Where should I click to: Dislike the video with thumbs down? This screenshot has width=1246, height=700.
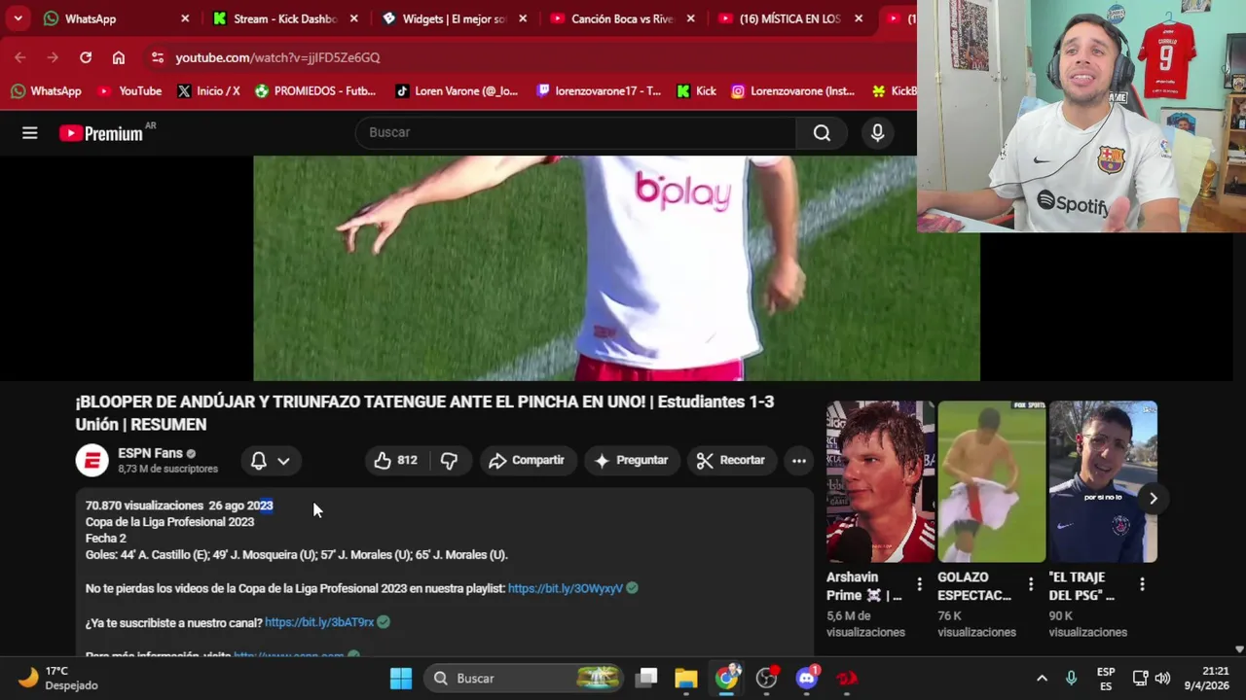tap(449, 460)
